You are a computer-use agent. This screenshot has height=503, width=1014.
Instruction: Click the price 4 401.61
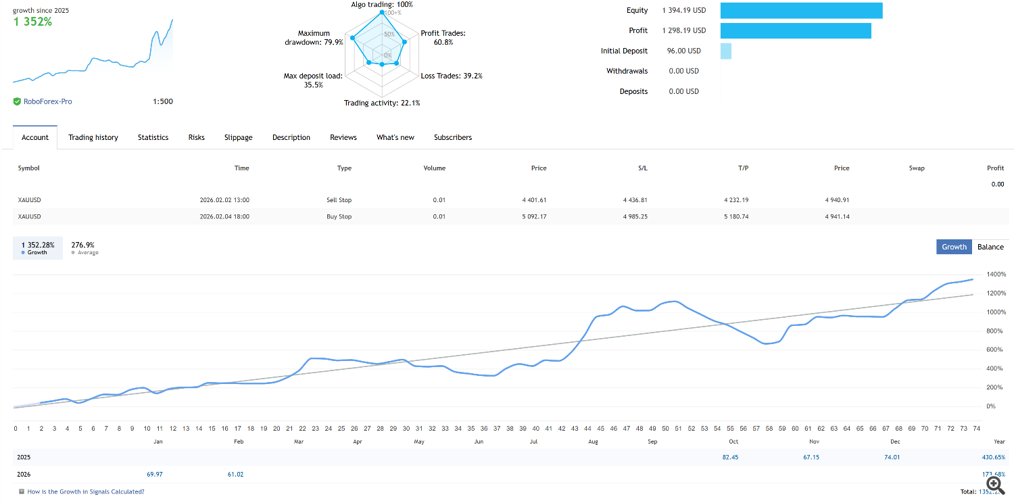click(x=534, y=200)
